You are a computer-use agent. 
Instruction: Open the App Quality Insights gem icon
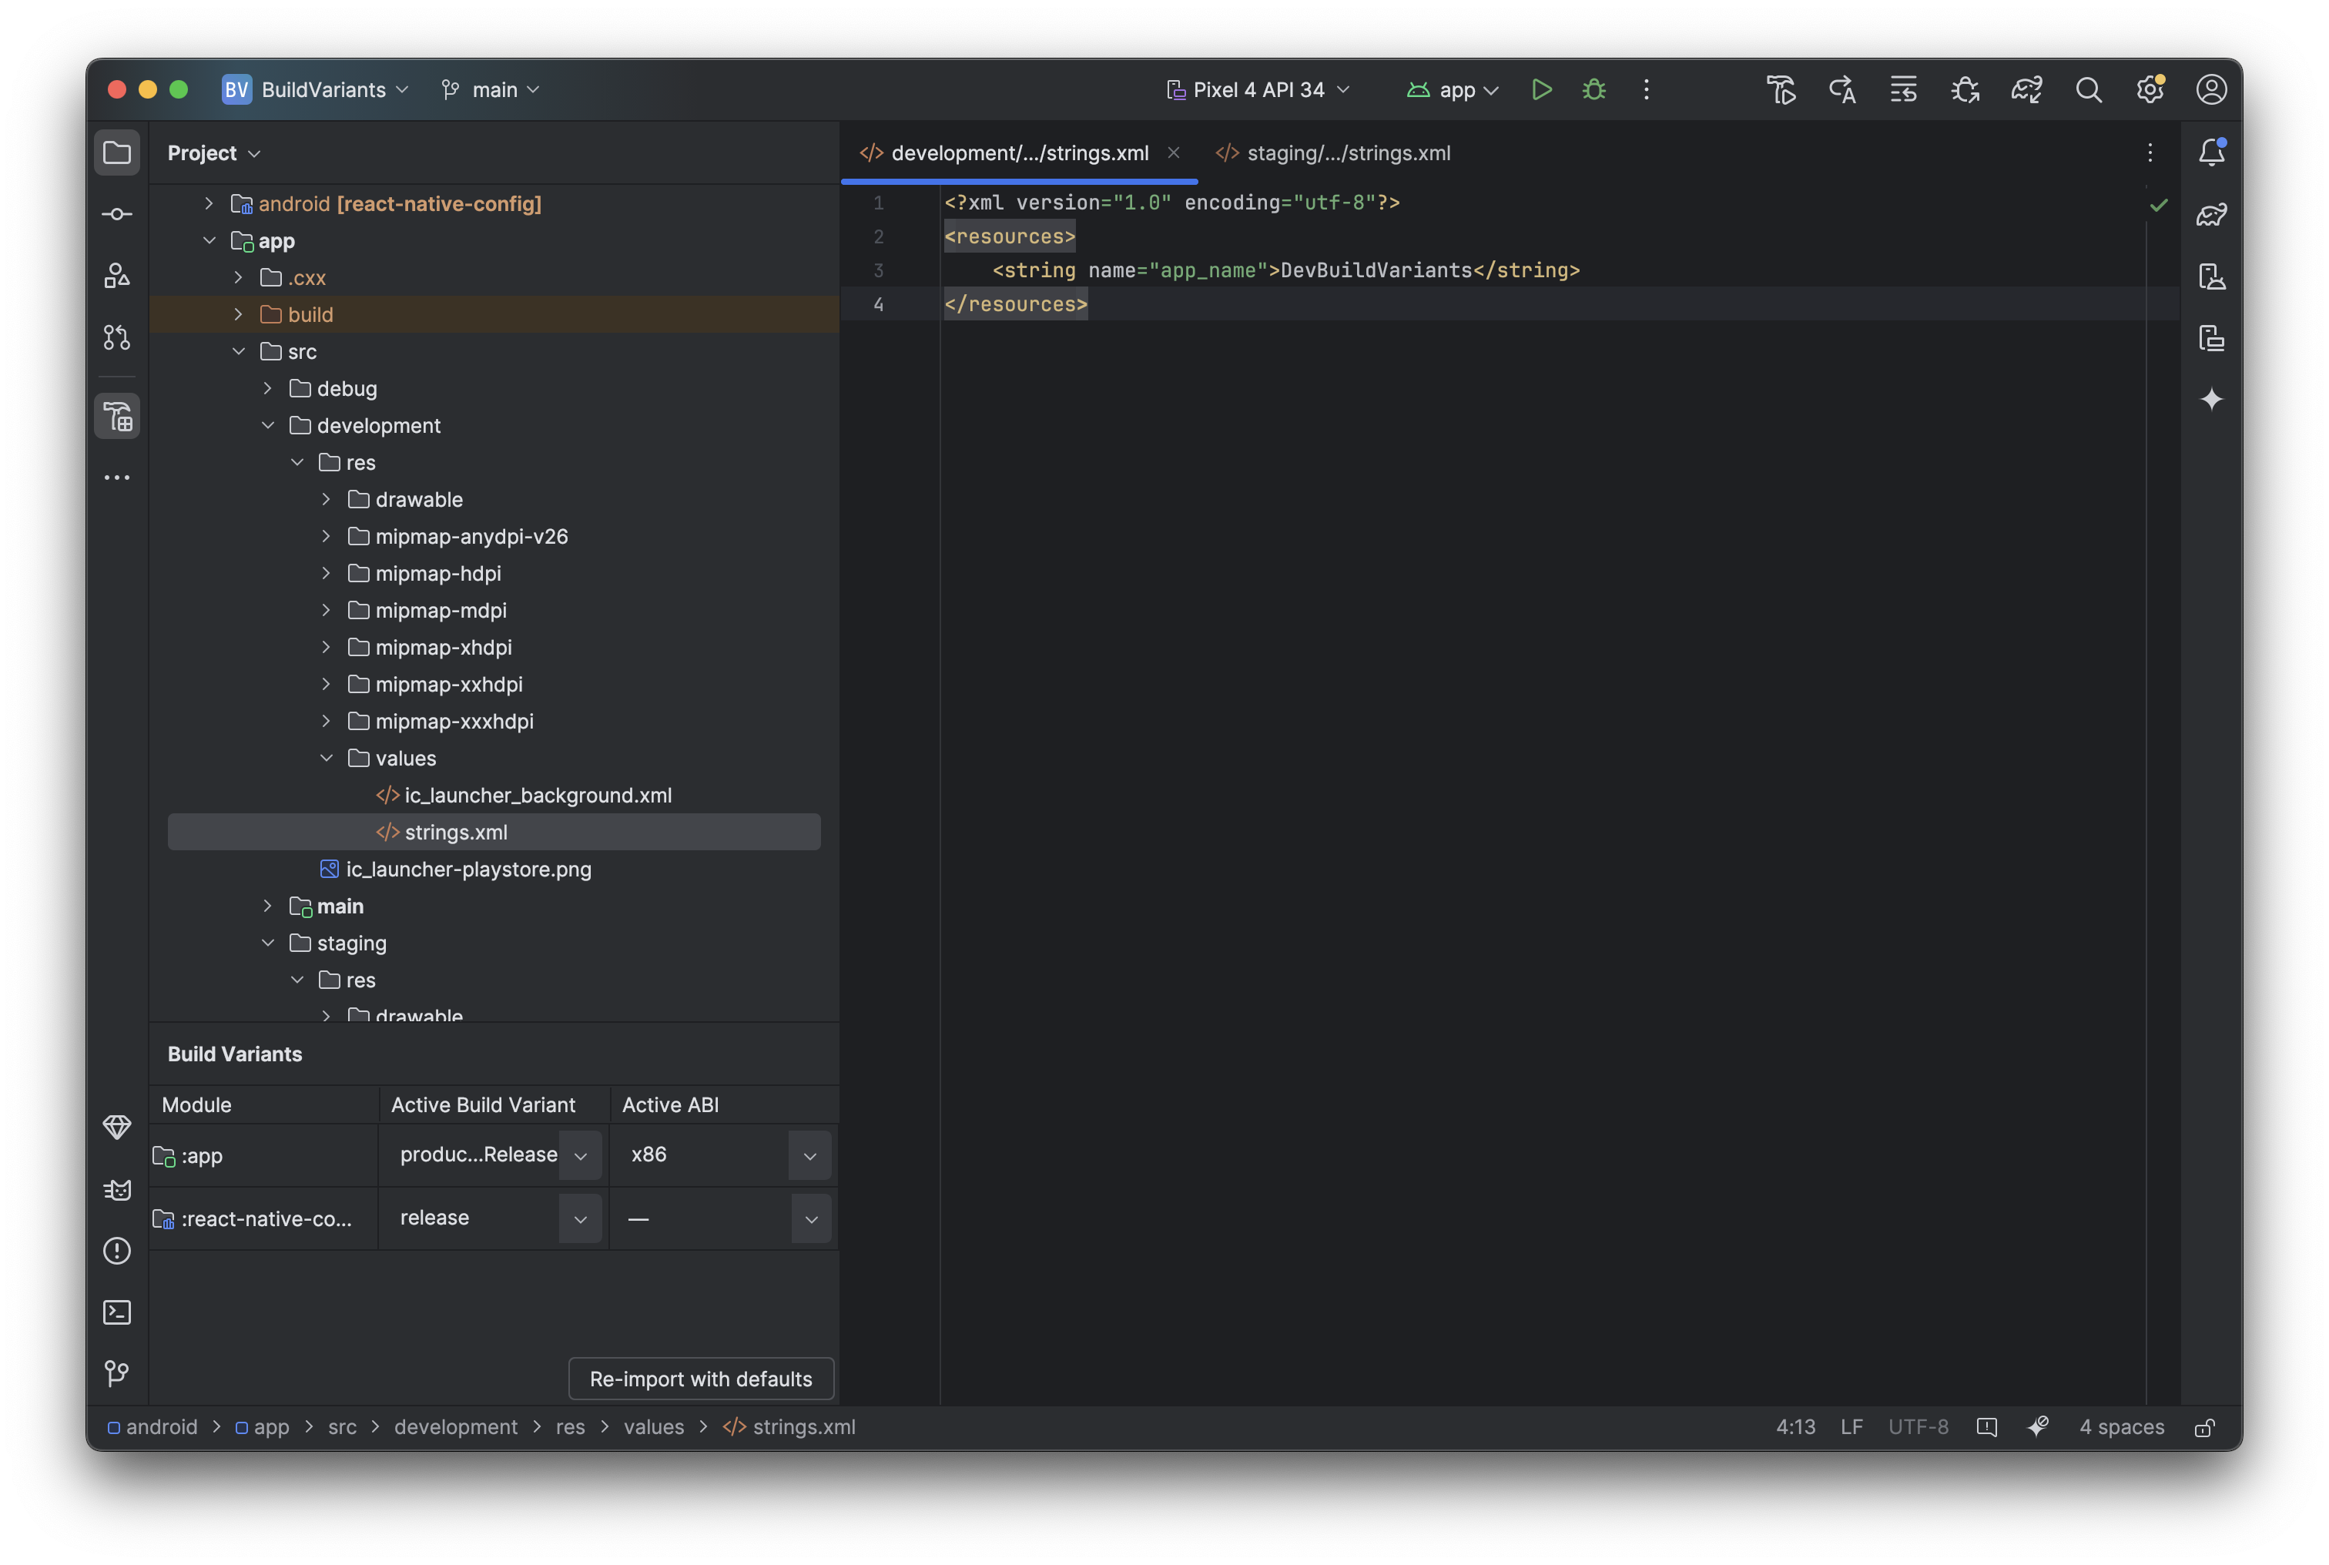(x=117, y=1127)
